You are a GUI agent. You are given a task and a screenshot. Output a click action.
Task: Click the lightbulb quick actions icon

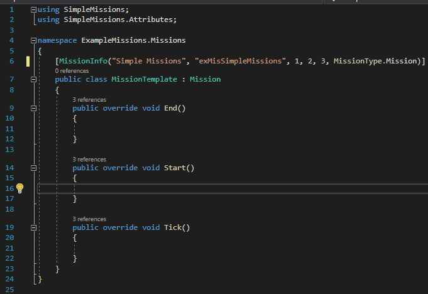[20, 188]
